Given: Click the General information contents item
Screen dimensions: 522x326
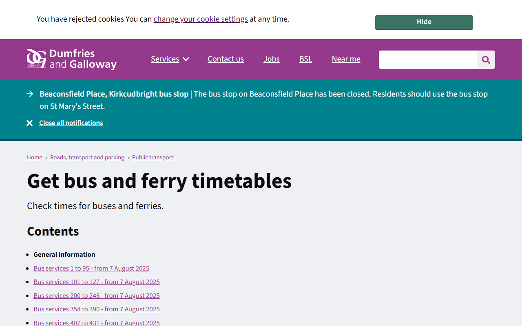Looking at the screenshot, I should (64, 255).
